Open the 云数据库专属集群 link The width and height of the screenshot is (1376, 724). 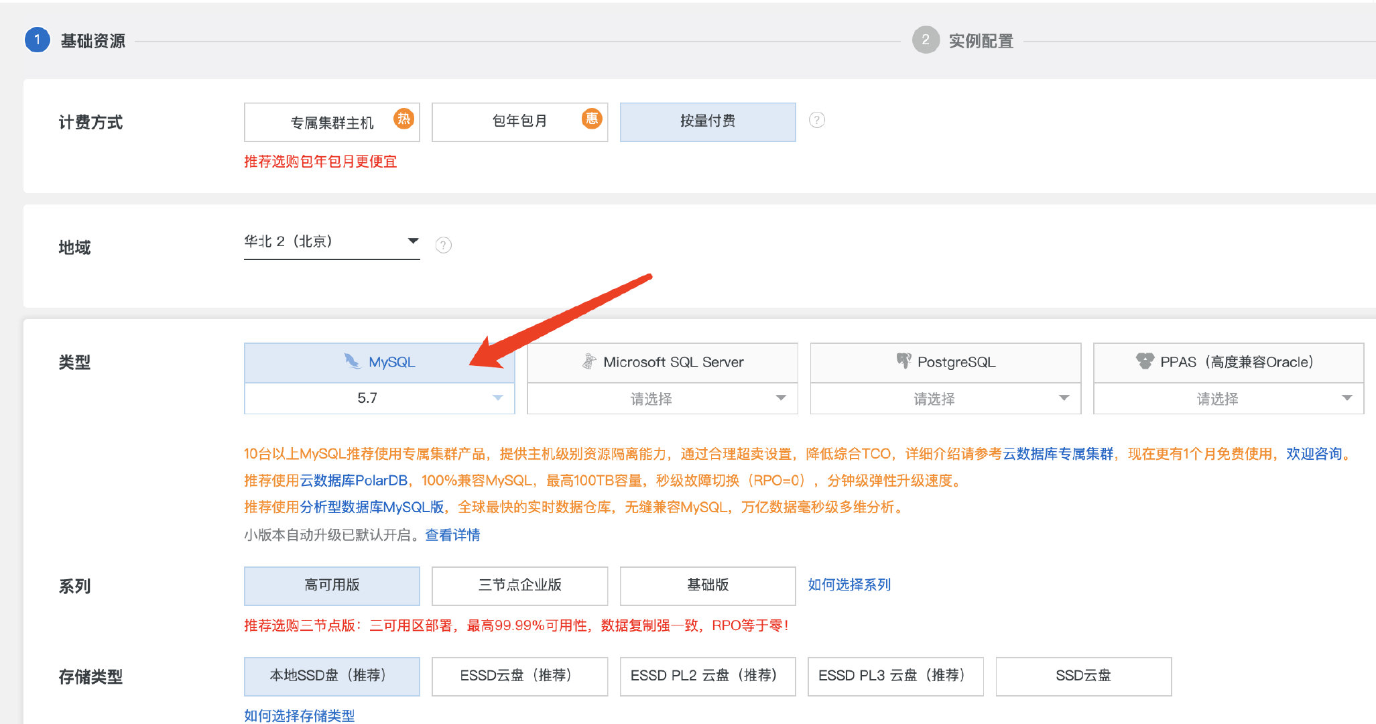[1058, 454]
